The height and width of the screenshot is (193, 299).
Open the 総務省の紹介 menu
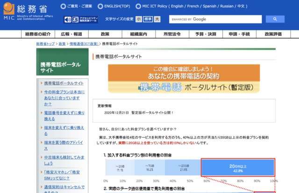37,34
